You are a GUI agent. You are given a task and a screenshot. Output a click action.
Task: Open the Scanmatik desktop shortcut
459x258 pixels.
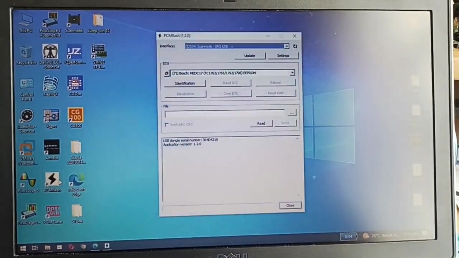click(74, 24)
